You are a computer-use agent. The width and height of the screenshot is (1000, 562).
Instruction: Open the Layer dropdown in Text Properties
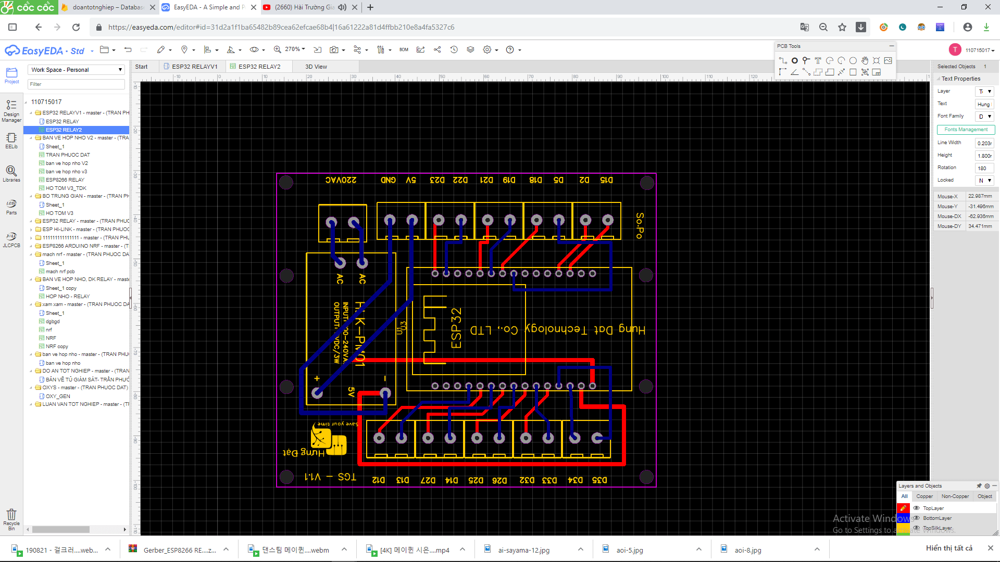point(984,92)
